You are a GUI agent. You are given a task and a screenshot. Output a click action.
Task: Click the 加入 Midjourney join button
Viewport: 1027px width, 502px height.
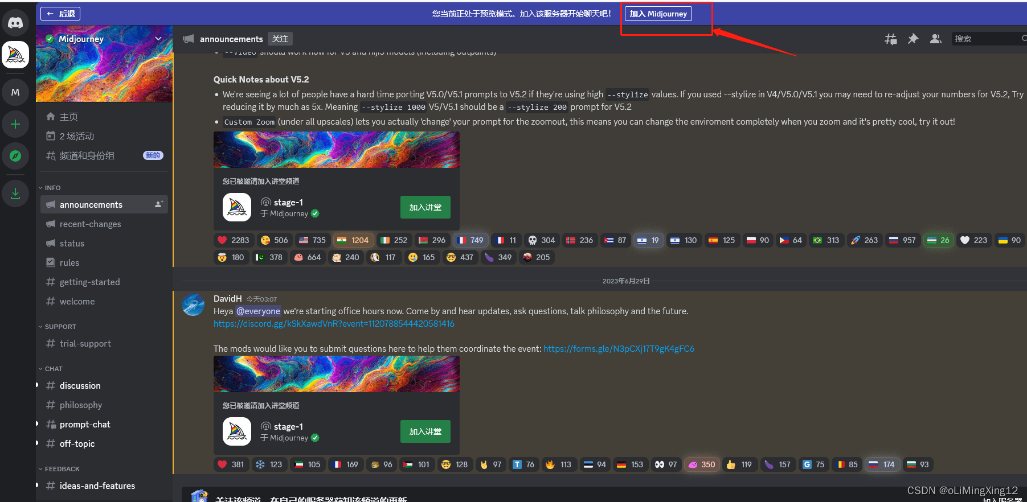tap(658, 14)
